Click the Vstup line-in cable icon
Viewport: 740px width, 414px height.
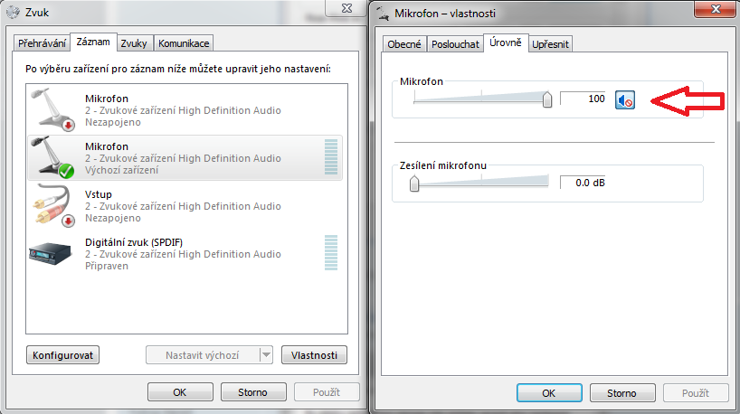(x=53, y=205)
